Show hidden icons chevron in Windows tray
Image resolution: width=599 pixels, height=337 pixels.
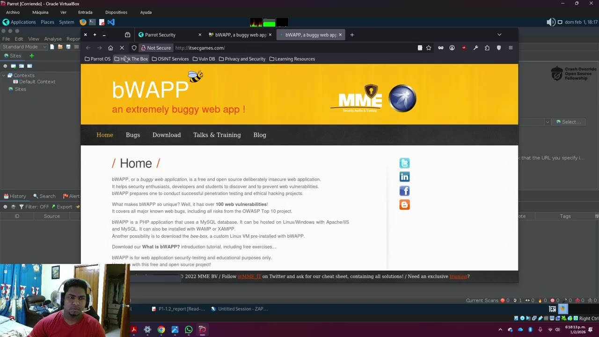(x=500, y=330)
